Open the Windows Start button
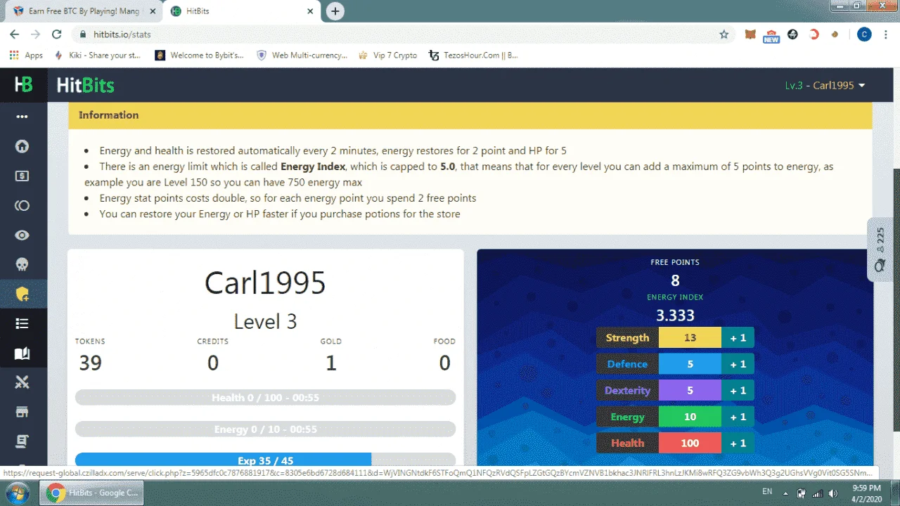The height and width of the screenshot is (506, 900). (x=17, y=492)
